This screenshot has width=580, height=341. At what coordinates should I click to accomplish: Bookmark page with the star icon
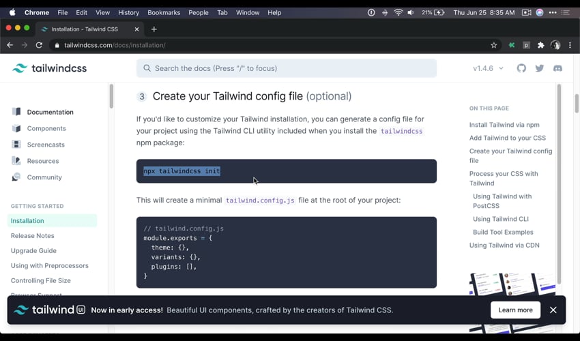point(494,45)
